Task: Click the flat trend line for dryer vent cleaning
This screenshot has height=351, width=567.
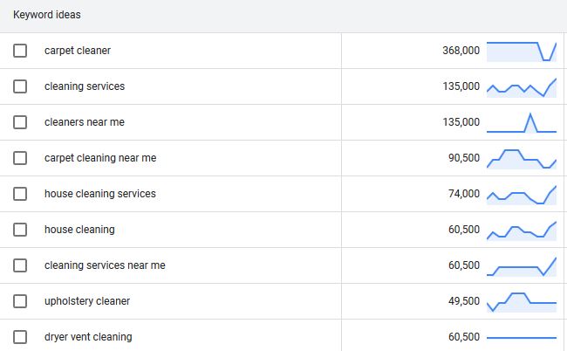Action: tap(522, 338)
